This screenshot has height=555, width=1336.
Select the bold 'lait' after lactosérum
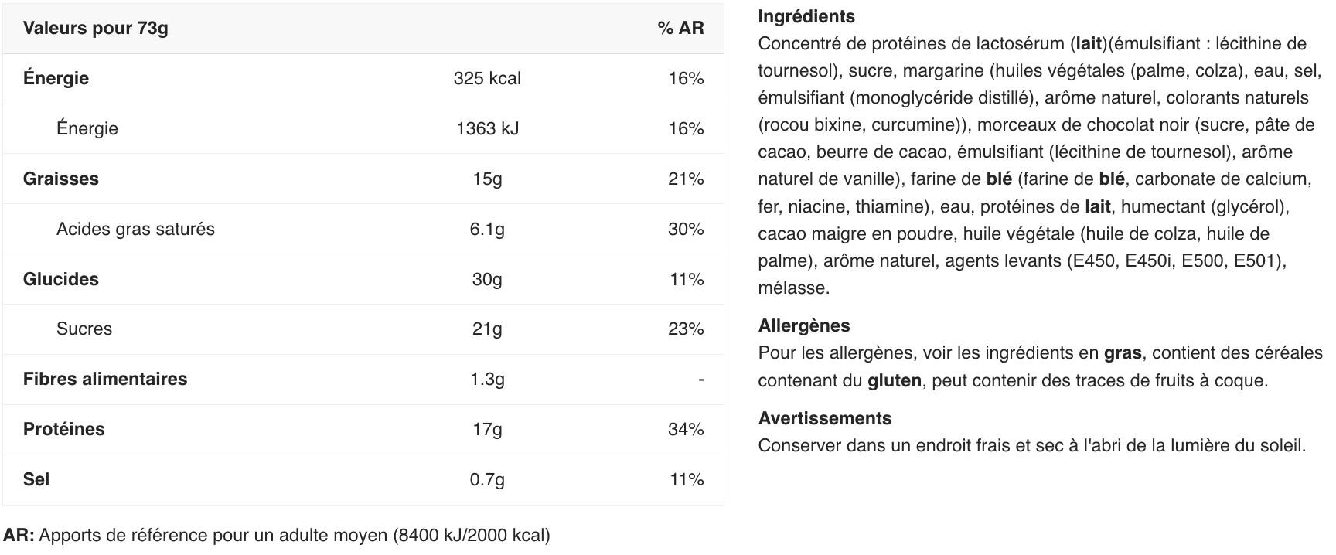[1089, 43]
